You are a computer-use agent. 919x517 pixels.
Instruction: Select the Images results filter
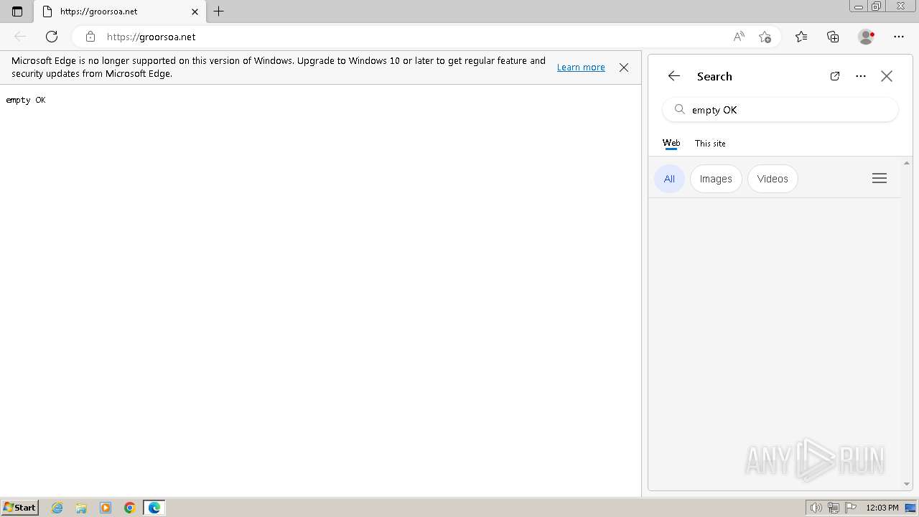[x=716, y=179]
